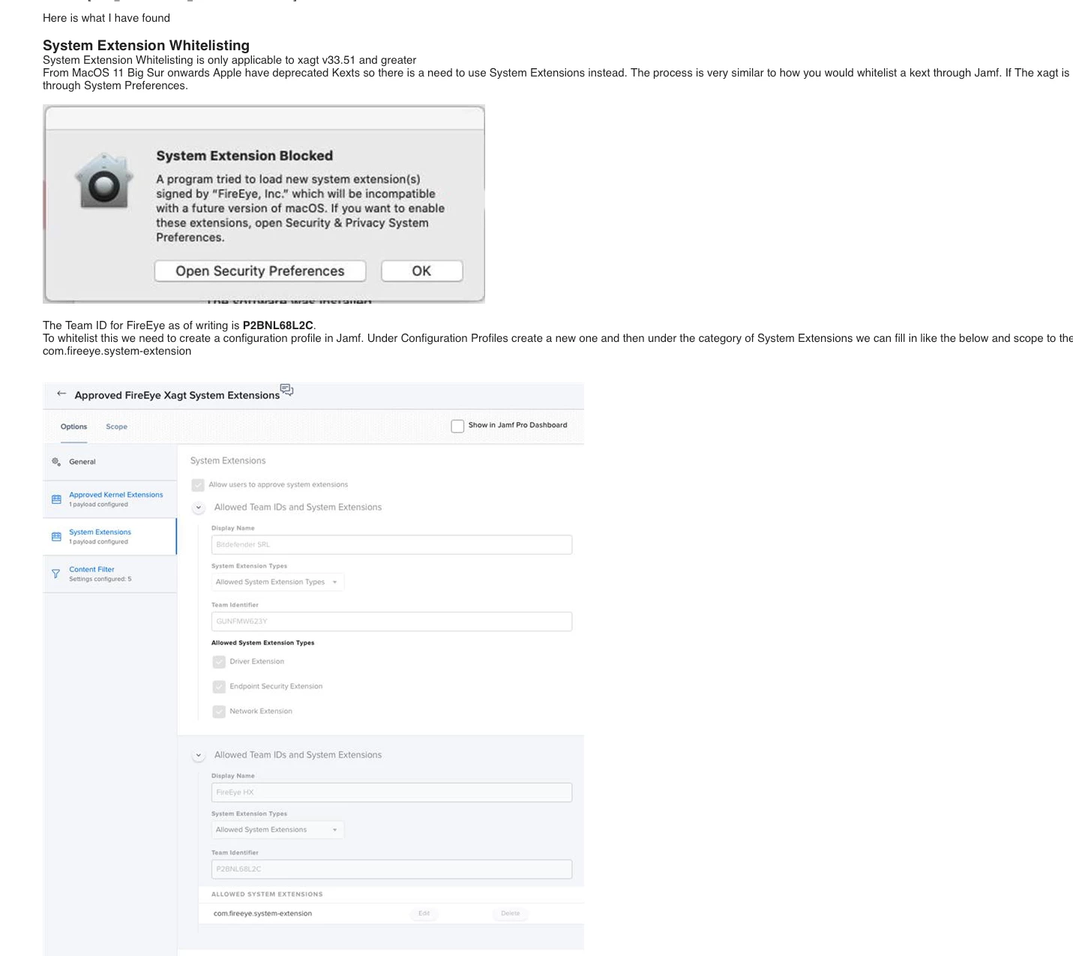The image size is (1073, 956).
Task: Click the Settings configured: 5 text
Action: [100, 580]
